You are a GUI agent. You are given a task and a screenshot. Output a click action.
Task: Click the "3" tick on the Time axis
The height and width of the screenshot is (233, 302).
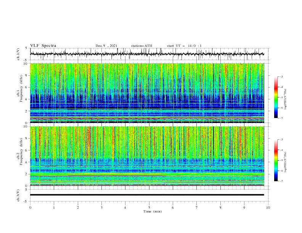tap(101, 207)
